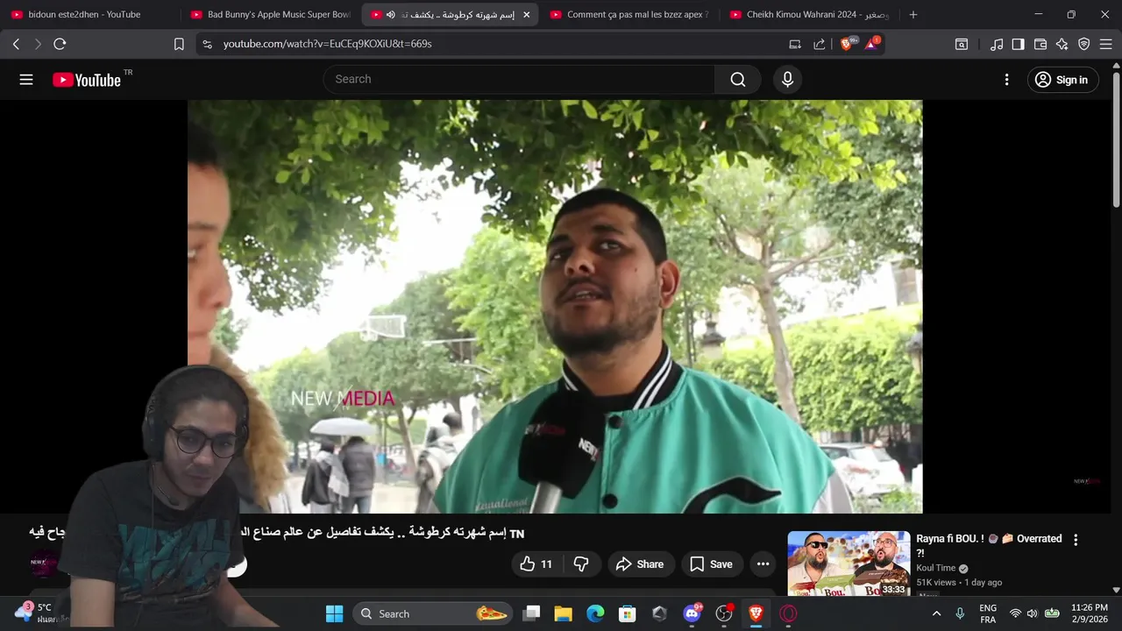Reload the current page
Image resolution: width=1122 pixels, height=631 pixels.
(x=60, y=44)
